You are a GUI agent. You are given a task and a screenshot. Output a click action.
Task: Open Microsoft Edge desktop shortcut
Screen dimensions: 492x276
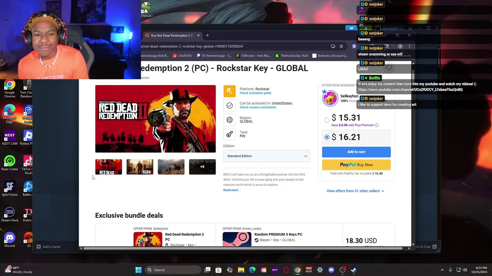pyautogui.click(x=10, y=114)
